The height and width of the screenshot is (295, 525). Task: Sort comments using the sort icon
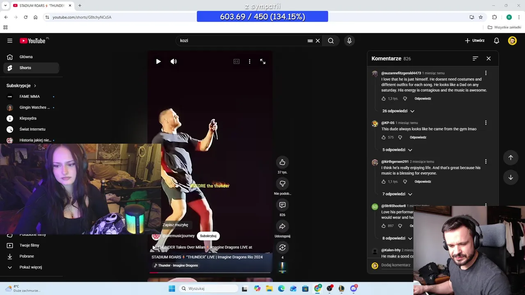pos(475,59)
